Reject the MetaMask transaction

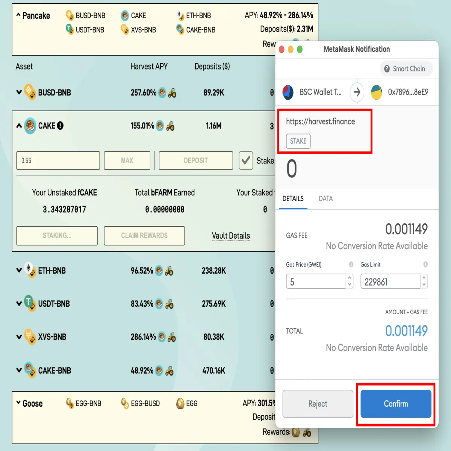point(318,404)
